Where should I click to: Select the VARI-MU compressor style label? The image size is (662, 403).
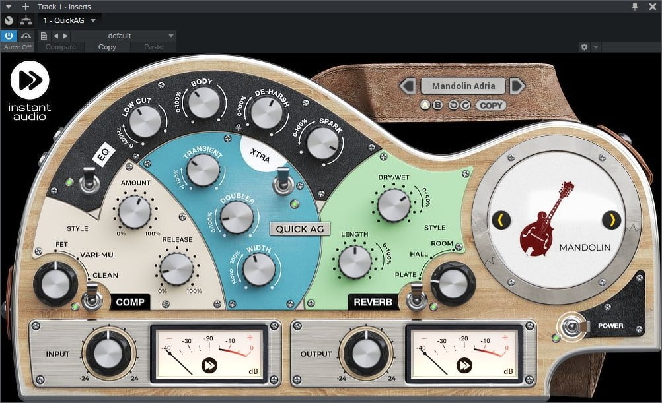(x=96, y=255)
